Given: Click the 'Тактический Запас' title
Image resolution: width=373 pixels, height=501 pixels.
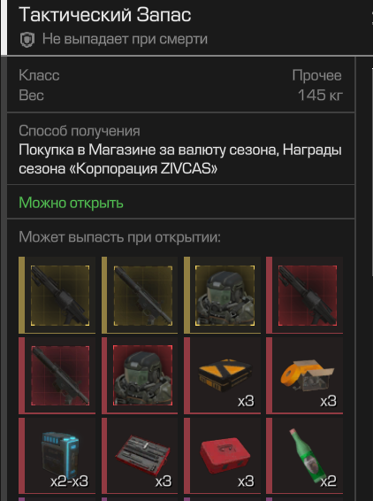Looking at the screenshot, I should pyautogui.click(x=104, y=15).
